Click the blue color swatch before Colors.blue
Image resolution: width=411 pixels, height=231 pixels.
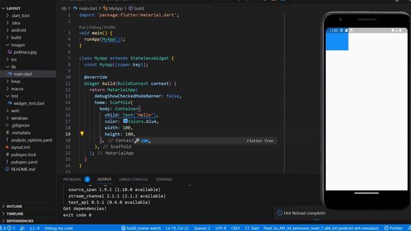[125, 121]
